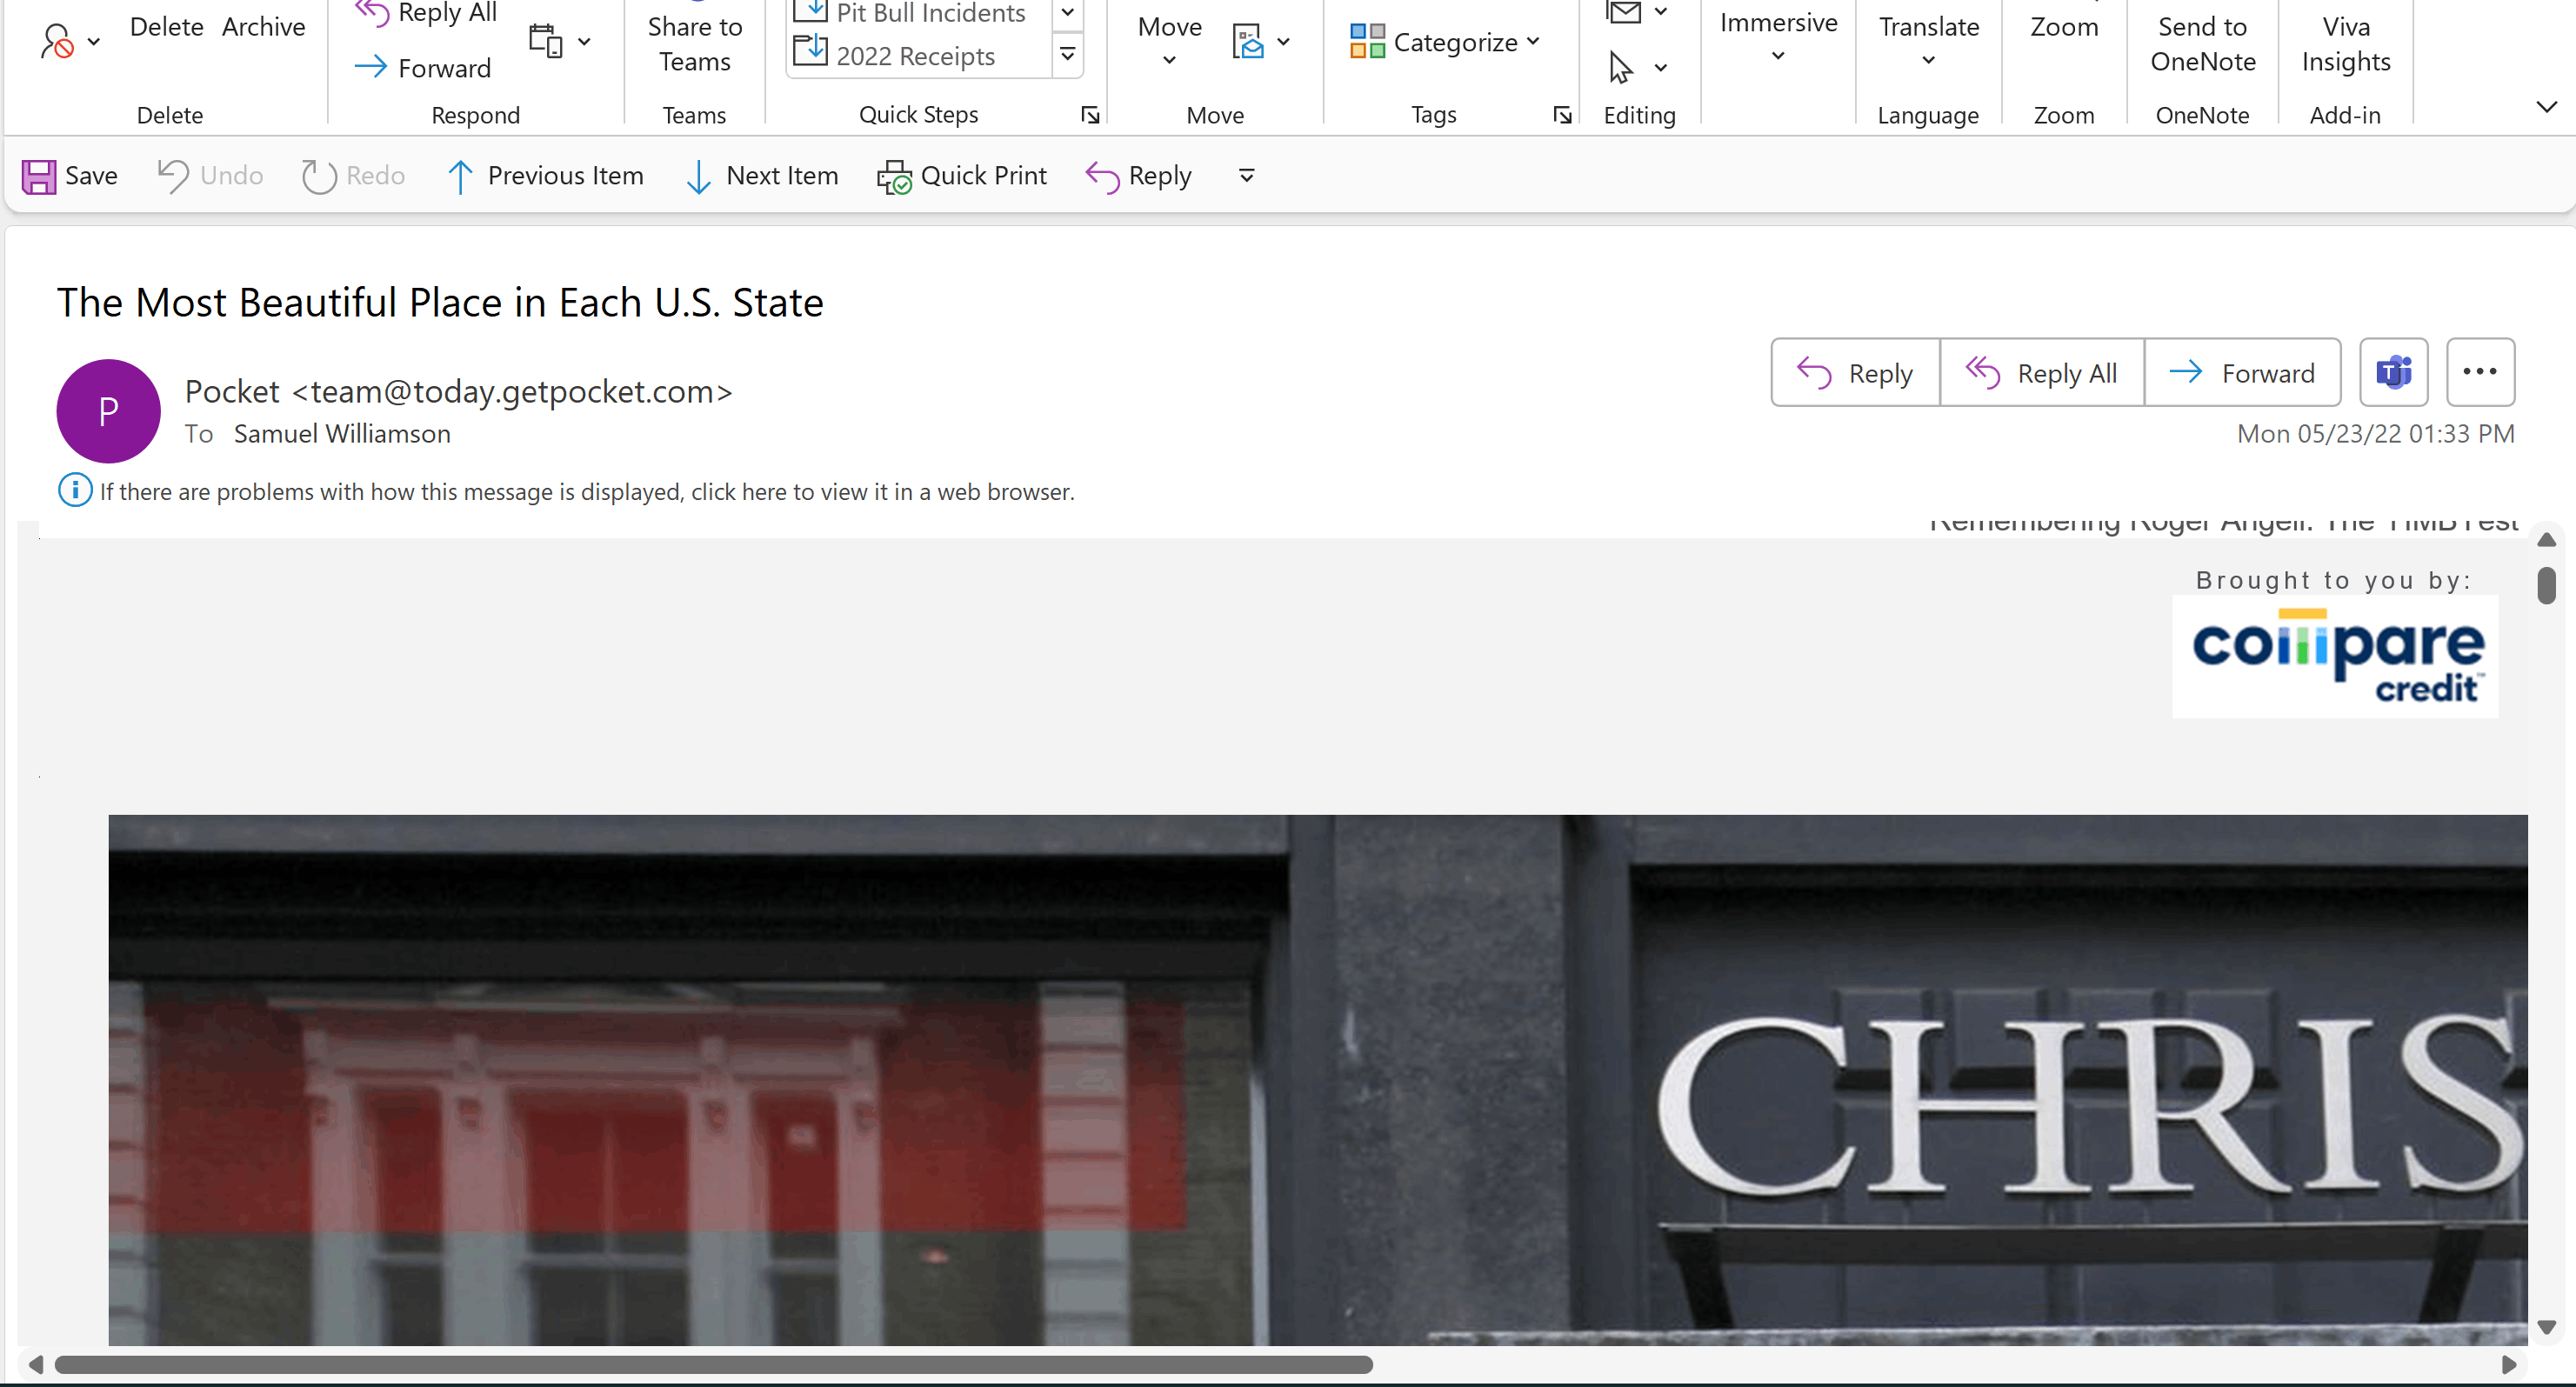This screenshot has height=1387, width=2576.
Task: Click the horizontal scrollbar thumb
Action: click(713, 1365)
